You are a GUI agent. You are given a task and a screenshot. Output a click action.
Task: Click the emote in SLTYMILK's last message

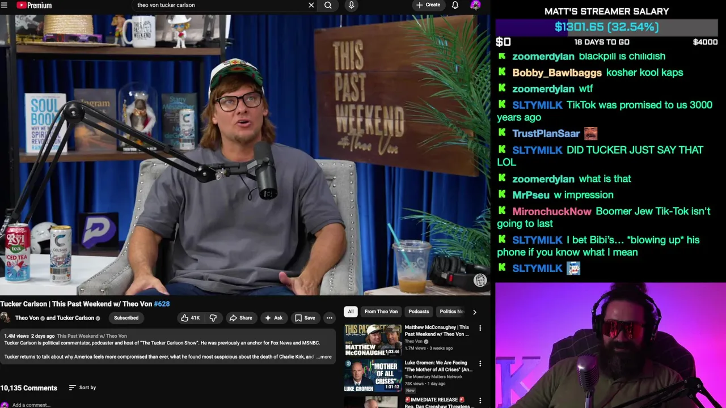pos(573,269)
